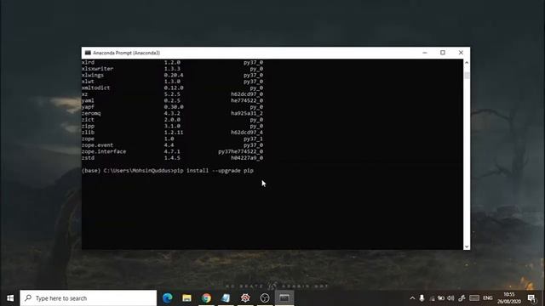Close the Anaconda Prompt window
Viewport: 545px width, 306px height.
[x=461, y=53]
